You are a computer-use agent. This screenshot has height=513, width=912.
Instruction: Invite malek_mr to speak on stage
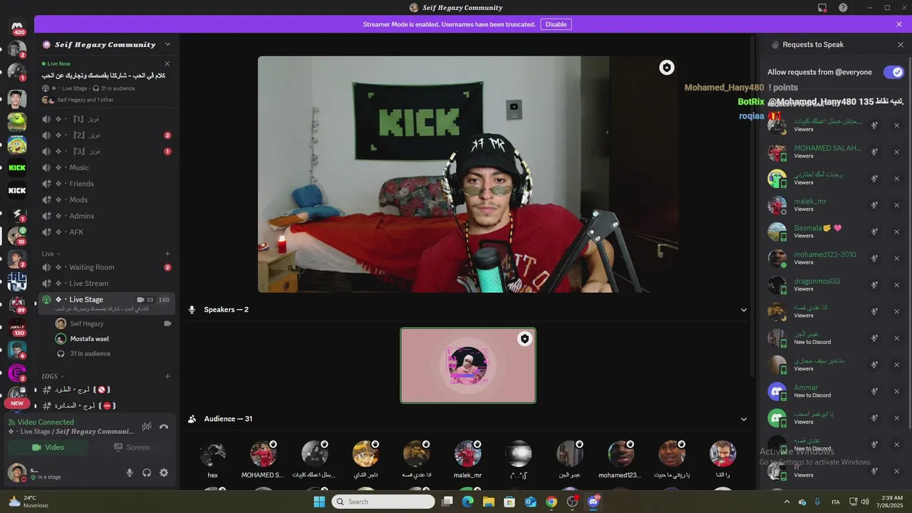pos(874,205)
